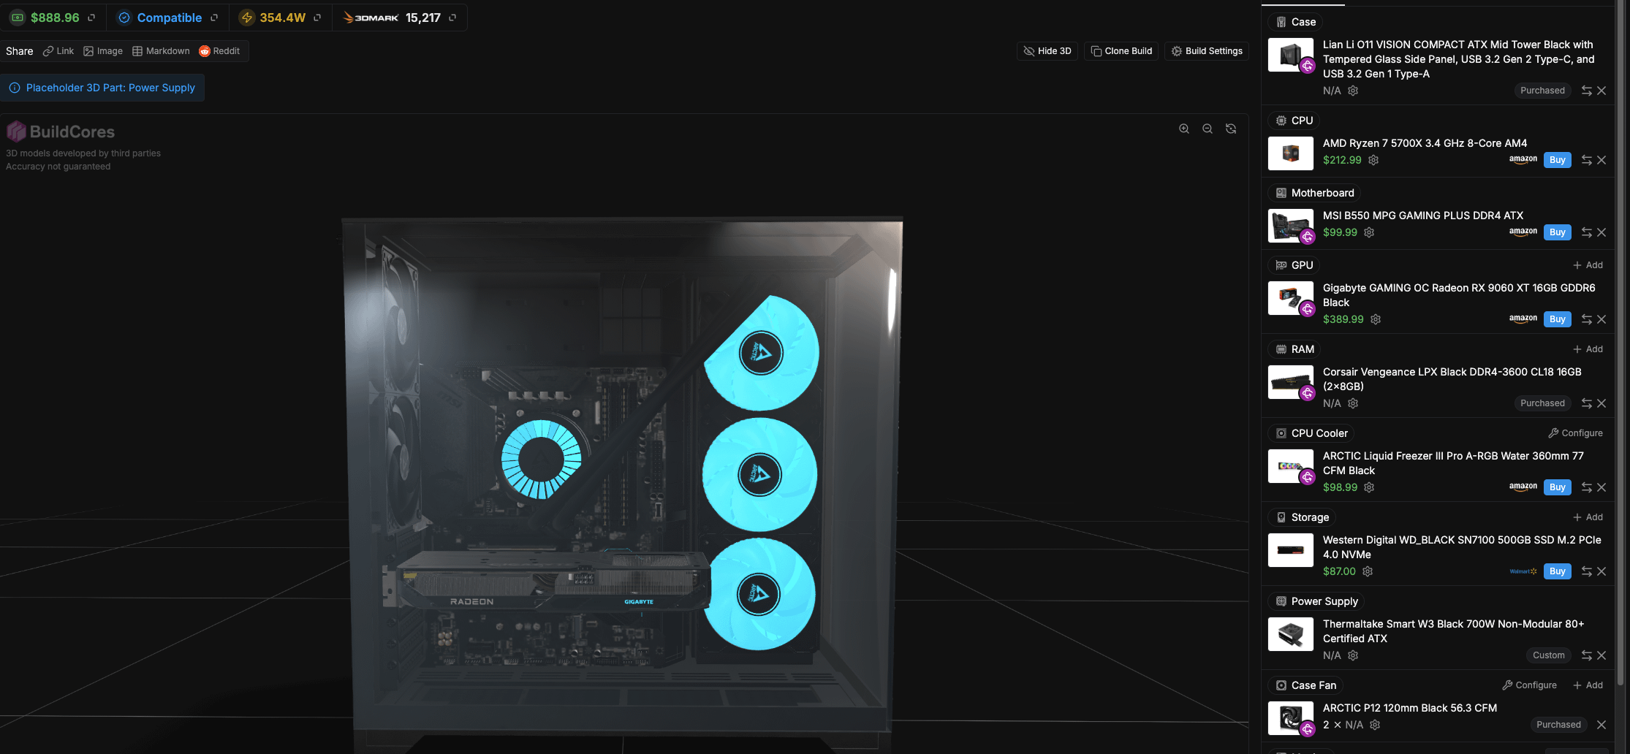Click Buy for the Ryzen 7 5700X
The image size is (1630, 754).
[1557, 160]
